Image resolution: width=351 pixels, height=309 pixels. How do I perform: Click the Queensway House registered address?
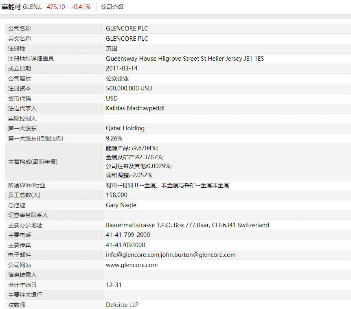(x=185, y=59)
